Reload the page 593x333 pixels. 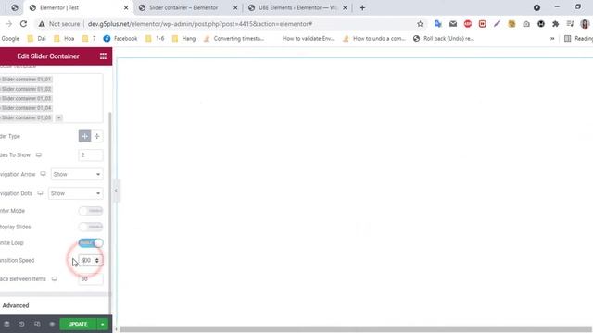[x=23, y=24]
